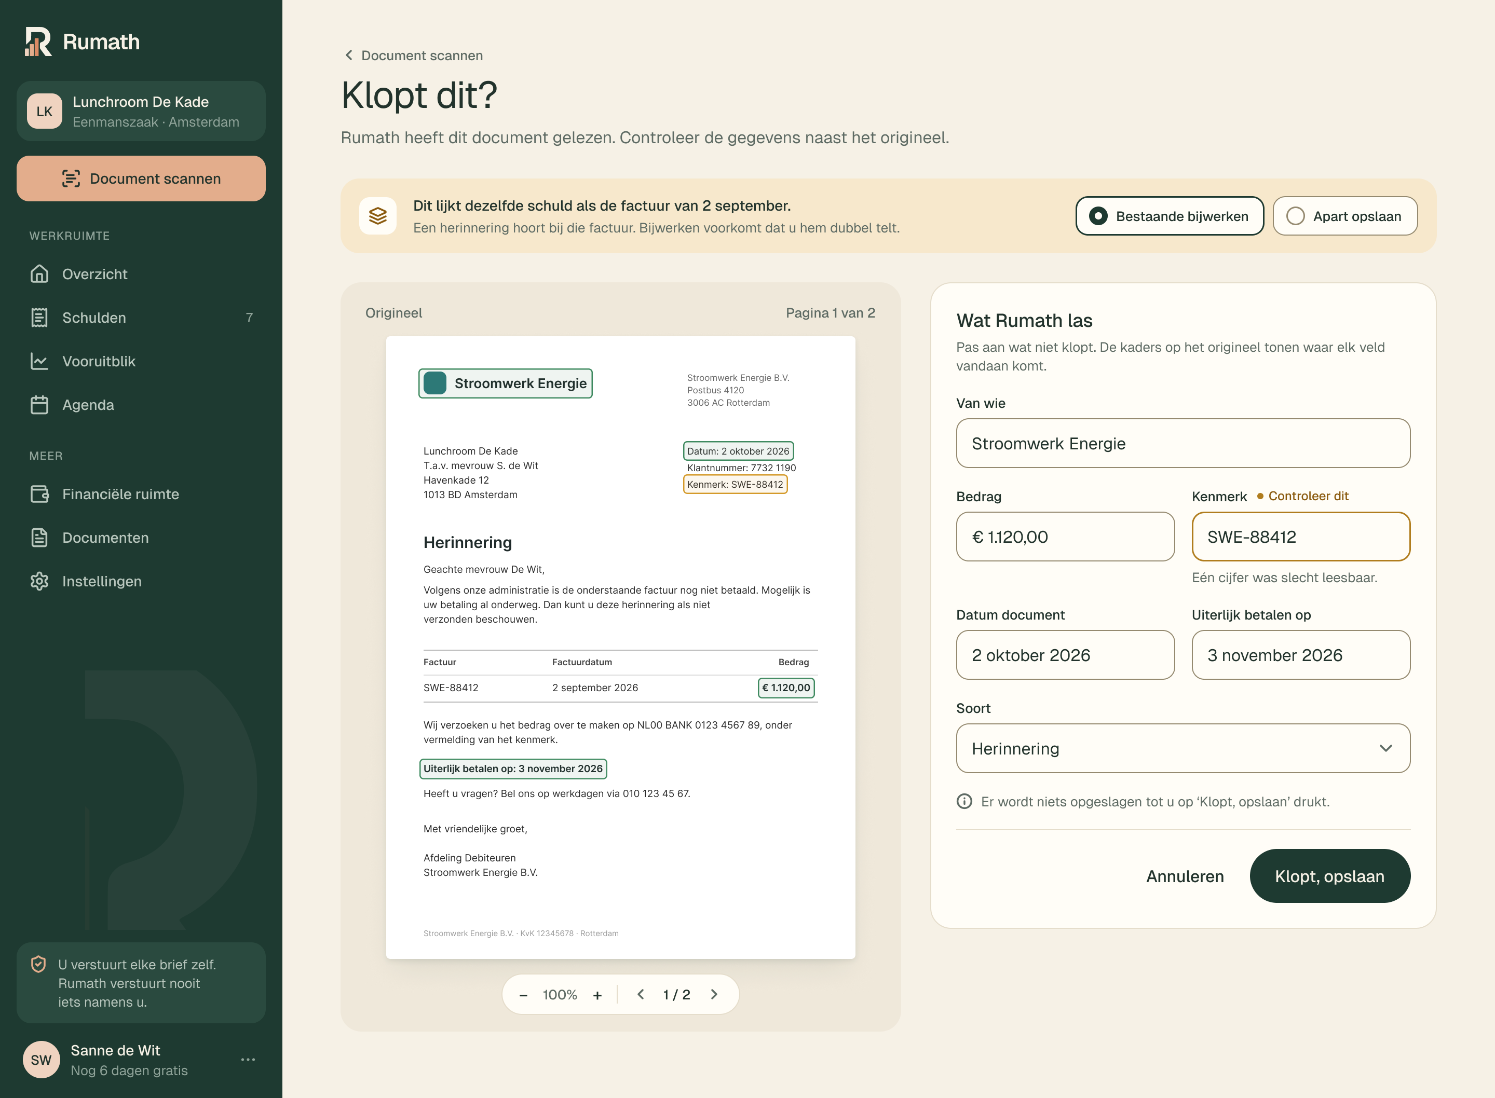The height and width of the screenshot is (1098, 1495).
Task: Click highlighted '€ 1.120,00' amount on original
Action: click(x=786, y=688)
